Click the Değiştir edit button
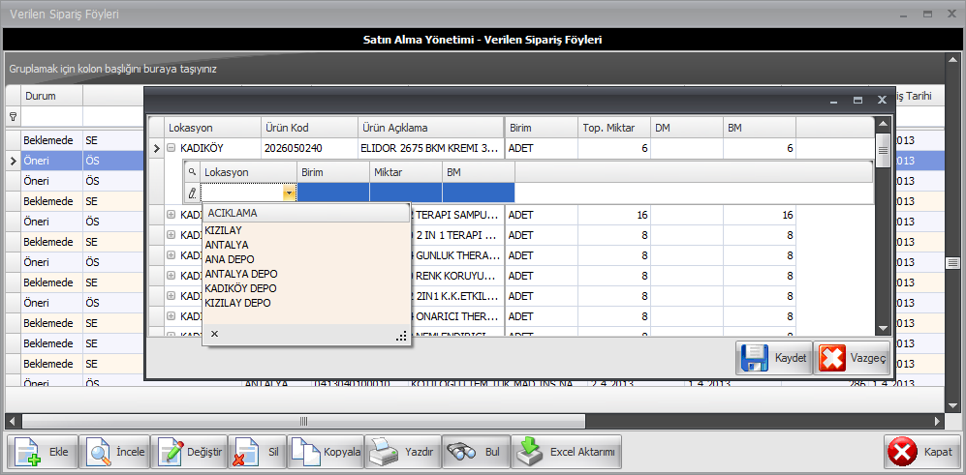The height and width of the screenshot is (475, 966). (190, 452)
